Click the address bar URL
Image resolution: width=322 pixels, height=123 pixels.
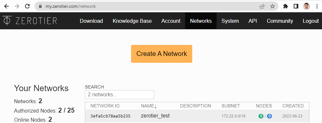click(71, 7)
